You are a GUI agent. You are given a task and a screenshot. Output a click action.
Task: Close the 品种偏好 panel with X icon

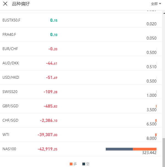(5, 4)
